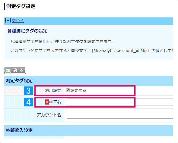Click the アカウント名 field label
Image resolution: width=178 pixels, height=143 pixels.
coord(49,115)
